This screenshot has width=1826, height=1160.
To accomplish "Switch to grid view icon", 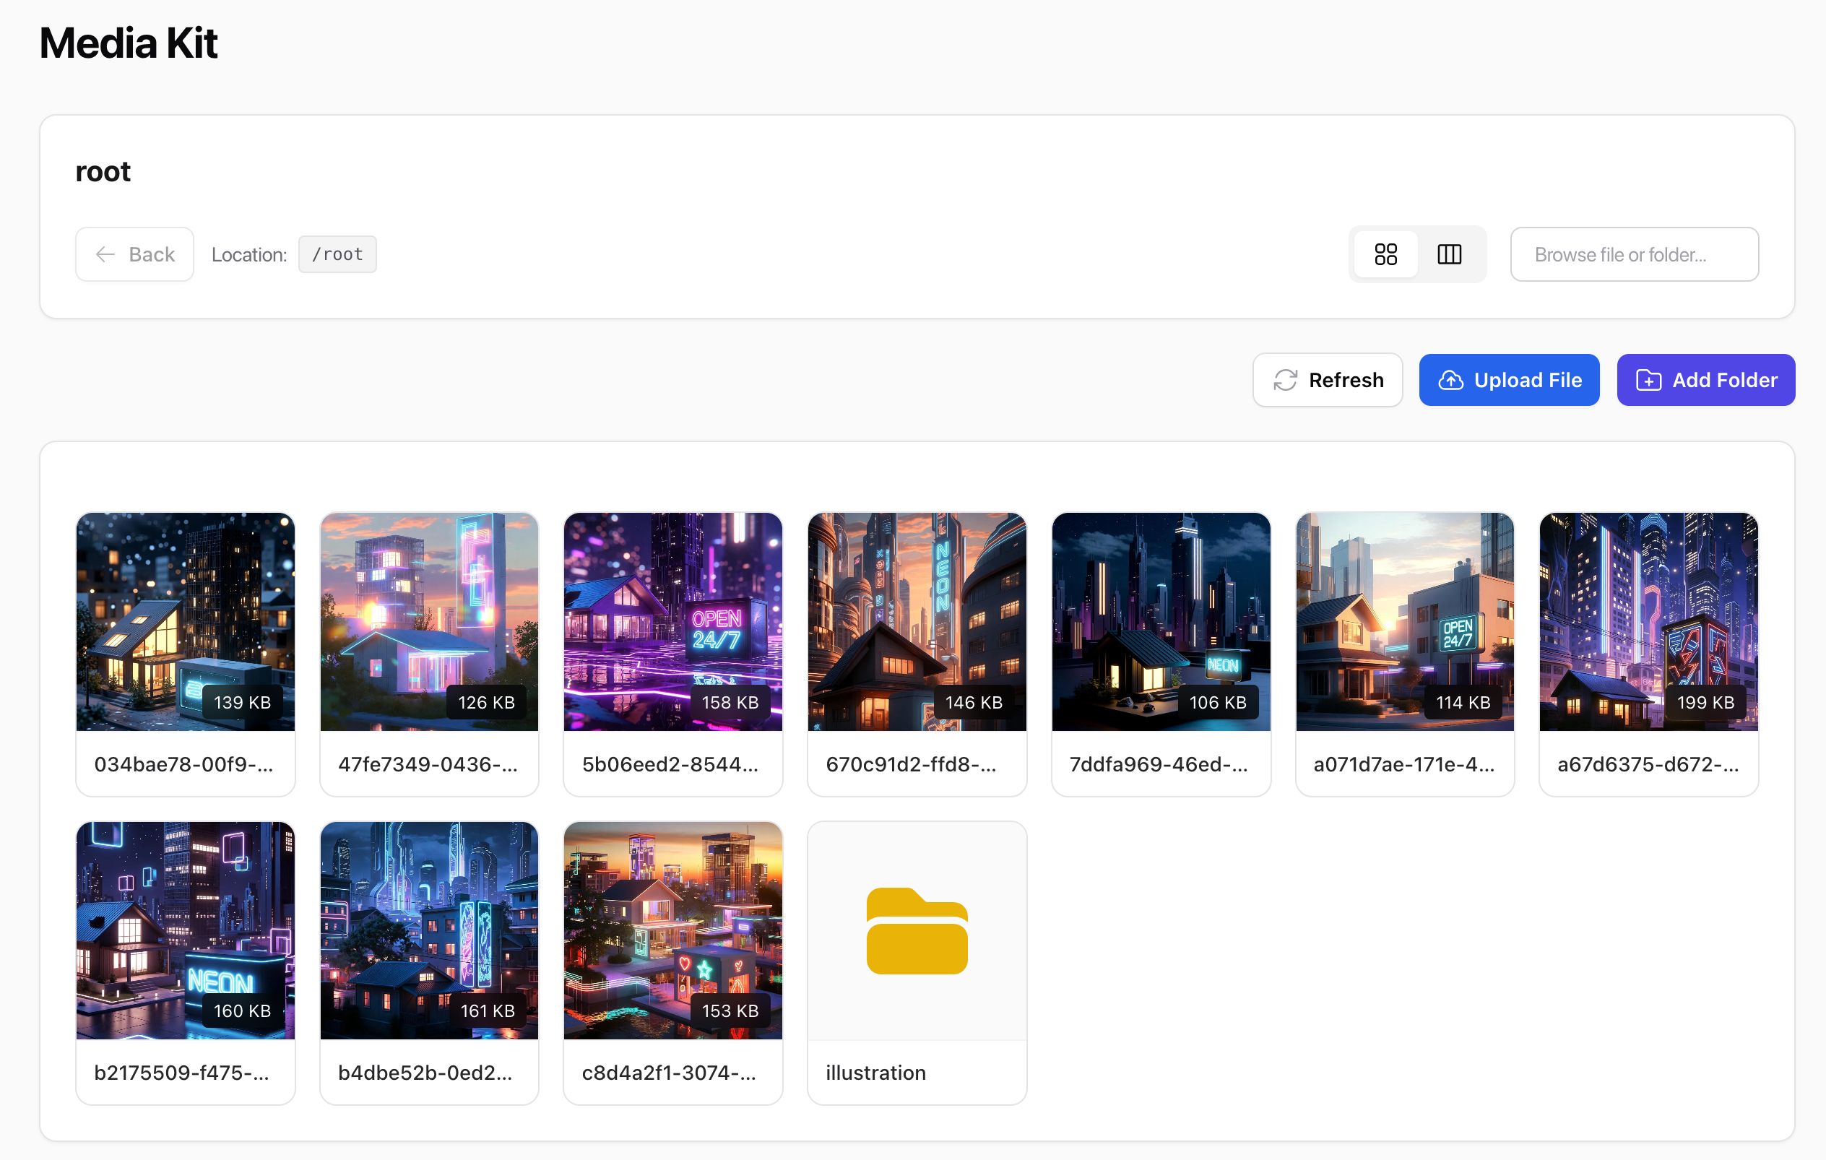I will pyautogui.click(x=1385, y=254).
